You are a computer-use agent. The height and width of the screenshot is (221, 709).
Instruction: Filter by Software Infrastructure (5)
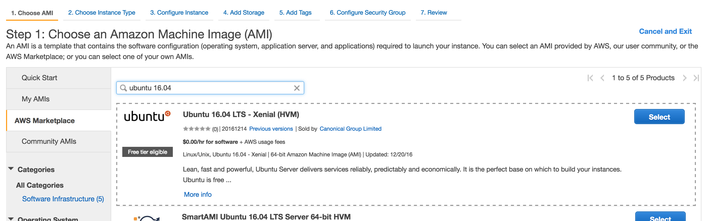click(63, 199)
